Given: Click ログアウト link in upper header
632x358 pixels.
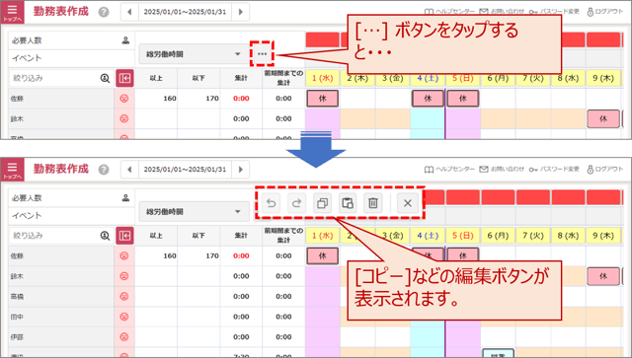Looking at the screenshot, I should (x=605, y=12).
